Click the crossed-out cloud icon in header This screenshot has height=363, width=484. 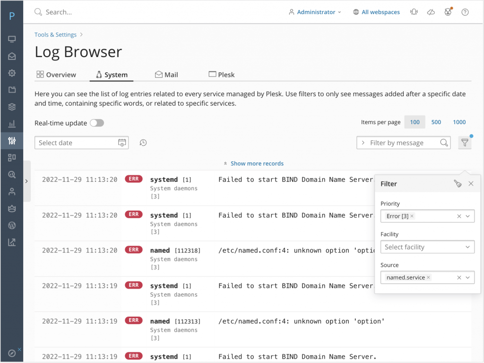[431, 12]
